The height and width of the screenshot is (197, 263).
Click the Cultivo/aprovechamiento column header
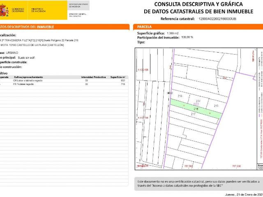(28, 77)
